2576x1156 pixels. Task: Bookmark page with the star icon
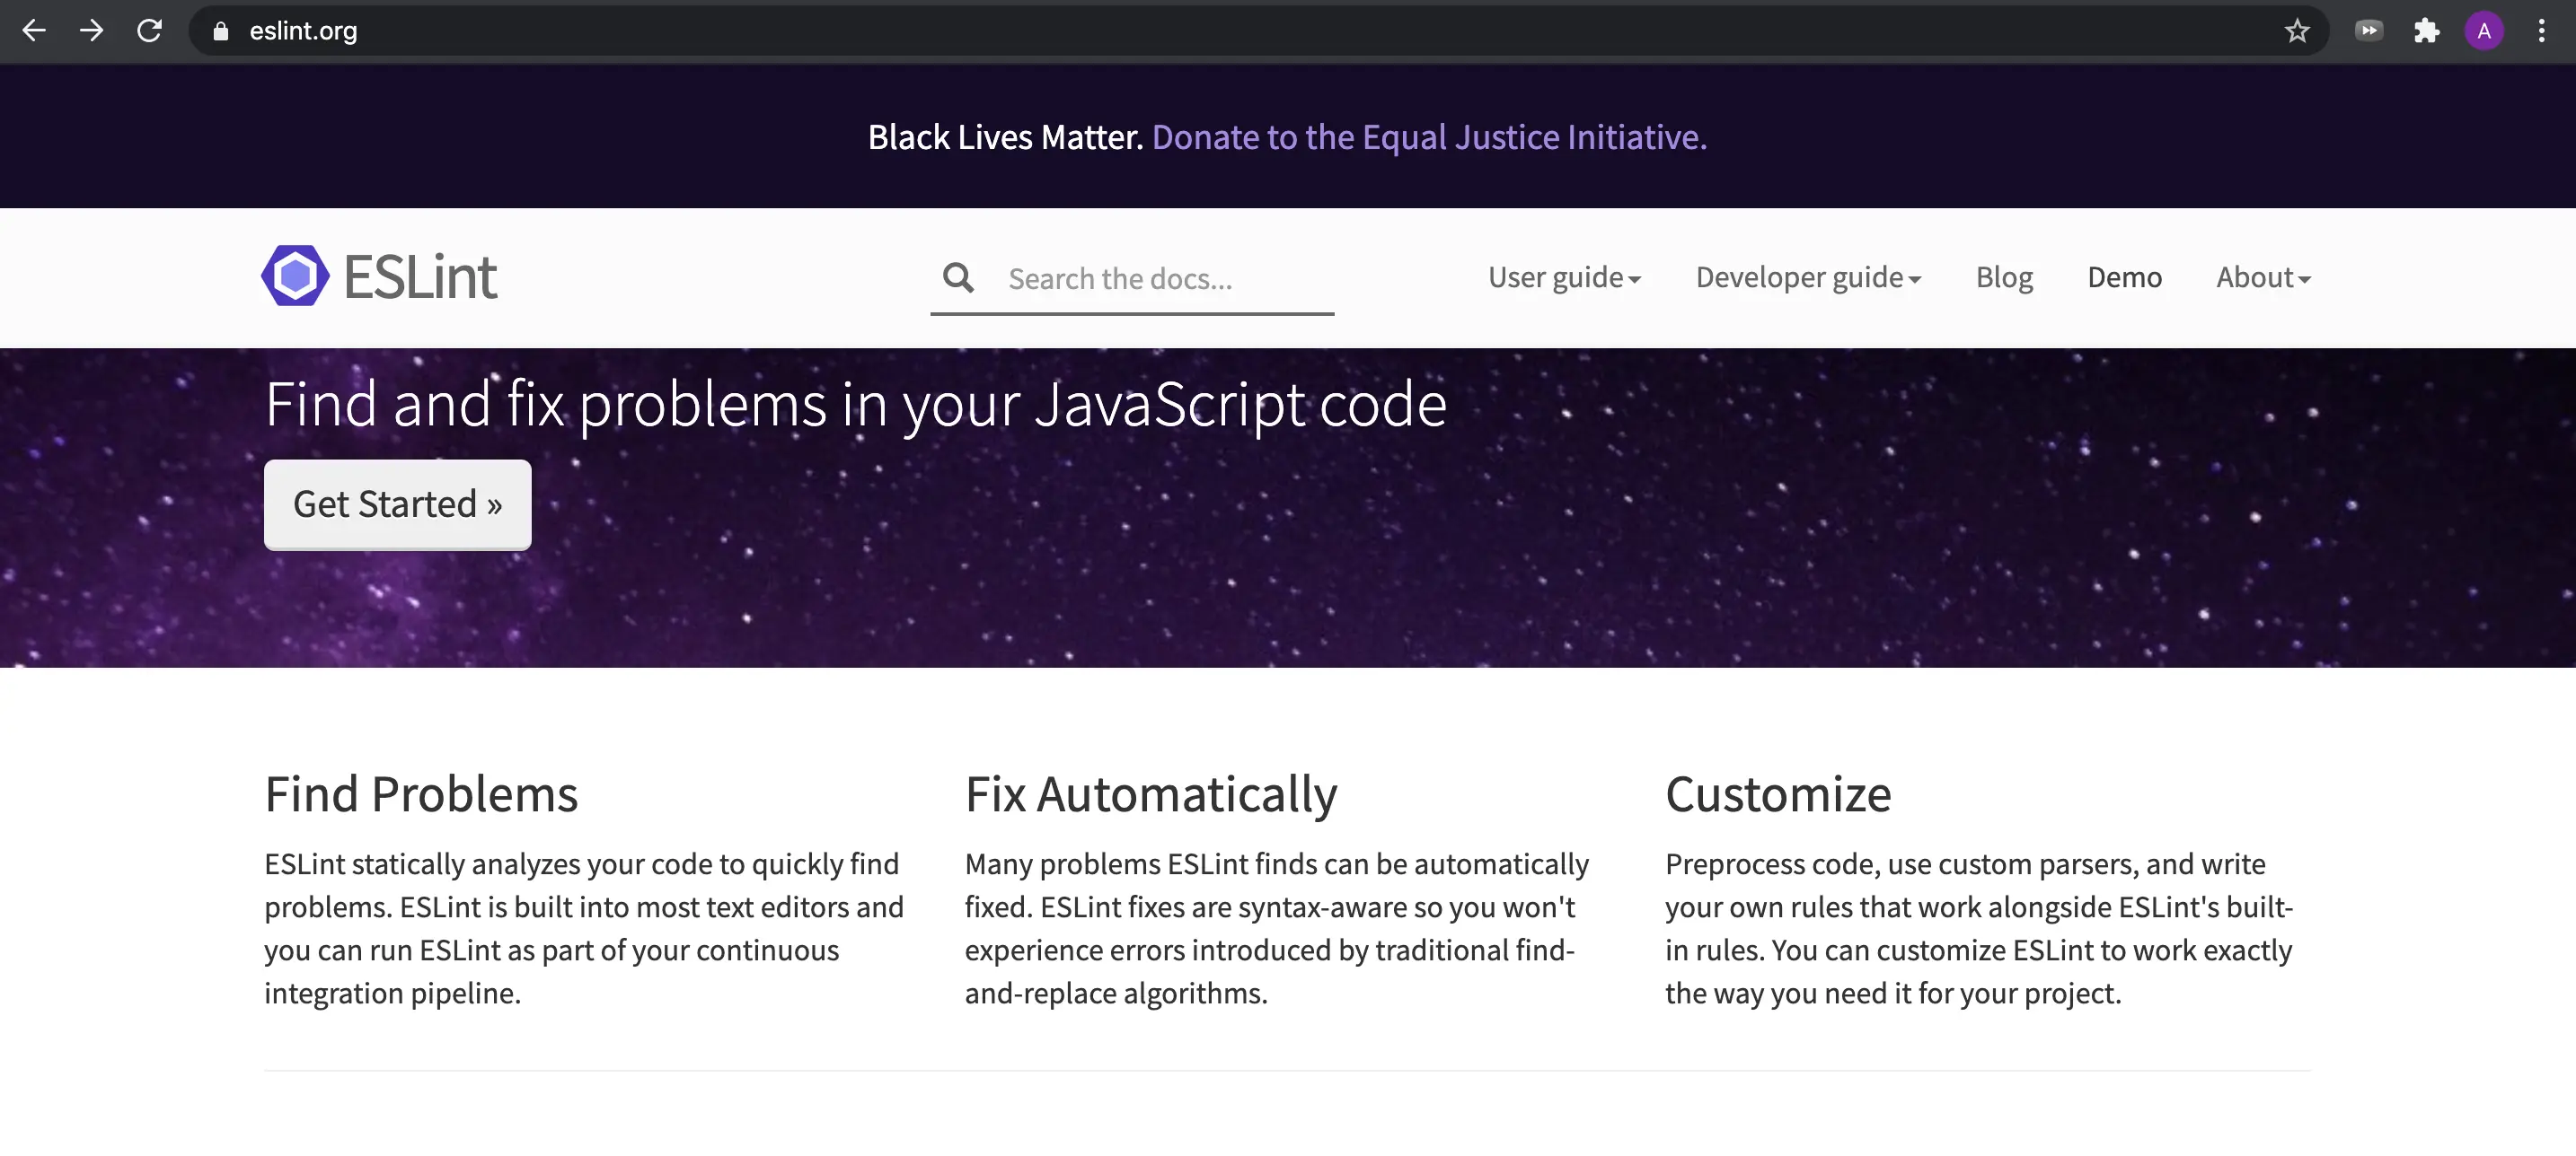pos(2297,31)
